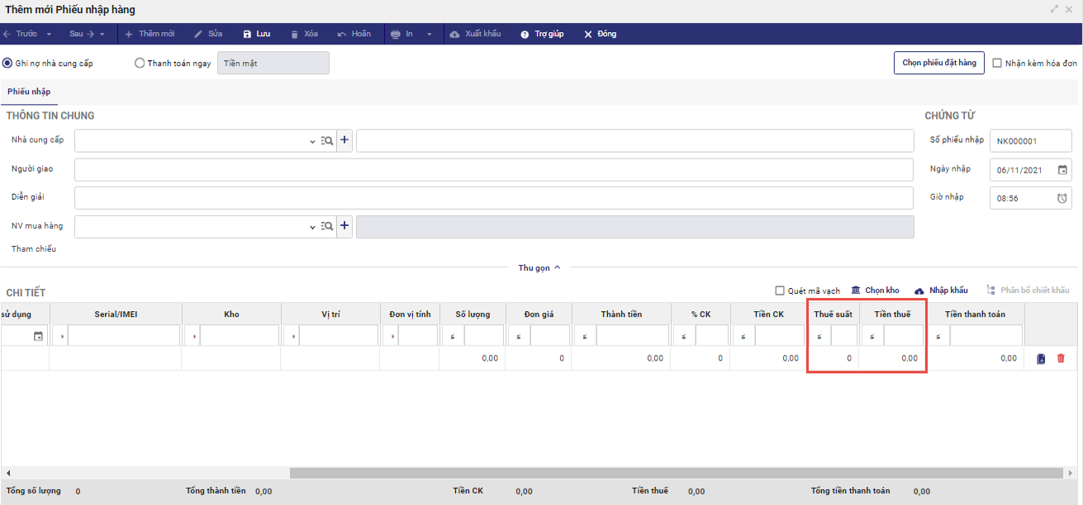Click the Số phiếu nhập field
This screenshot has width=1083, height=505.
tap(1031, 141)
